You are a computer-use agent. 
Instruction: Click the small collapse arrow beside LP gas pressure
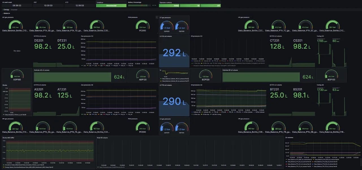[157, 17]
